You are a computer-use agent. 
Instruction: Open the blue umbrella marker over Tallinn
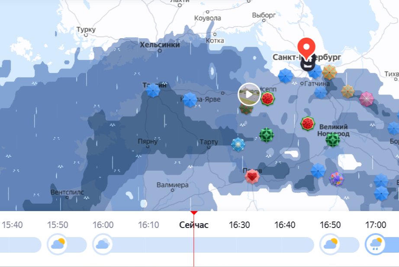point(153,90)
